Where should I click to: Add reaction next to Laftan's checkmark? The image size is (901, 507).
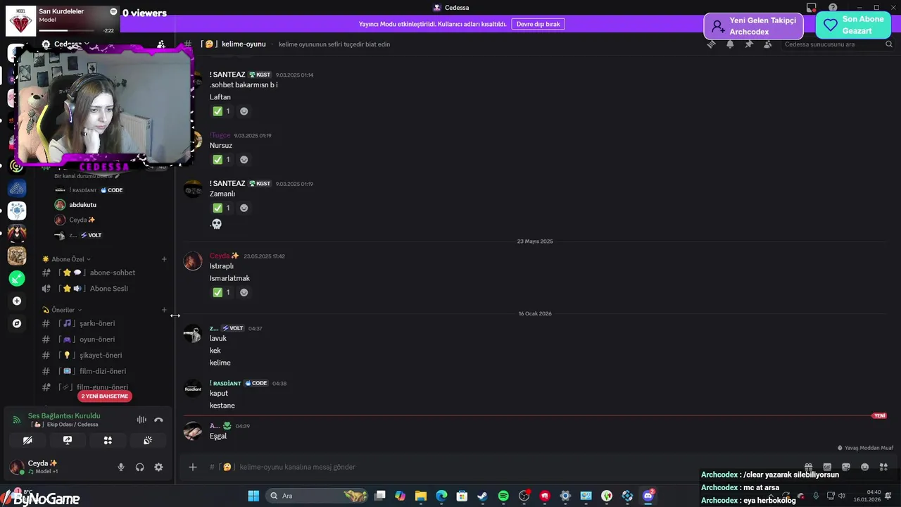(244, 111)
